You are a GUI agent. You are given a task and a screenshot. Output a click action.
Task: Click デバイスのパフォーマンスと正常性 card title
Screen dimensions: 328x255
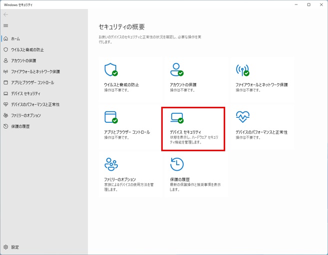pyautogui.click(x=262, y=132)
